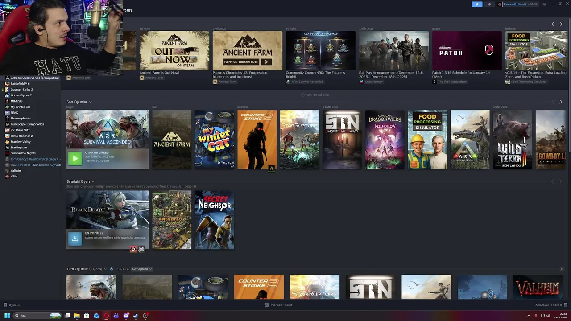This screenshot has width=571, height=321.
Task: Advance the Son Oyunlar shelf with the right arrow
Action: [561, 102]
